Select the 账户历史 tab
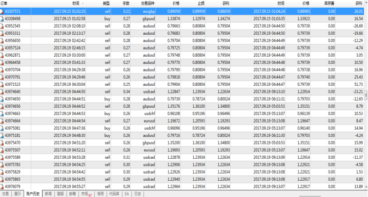368x197 pixels. coord(33,194)
